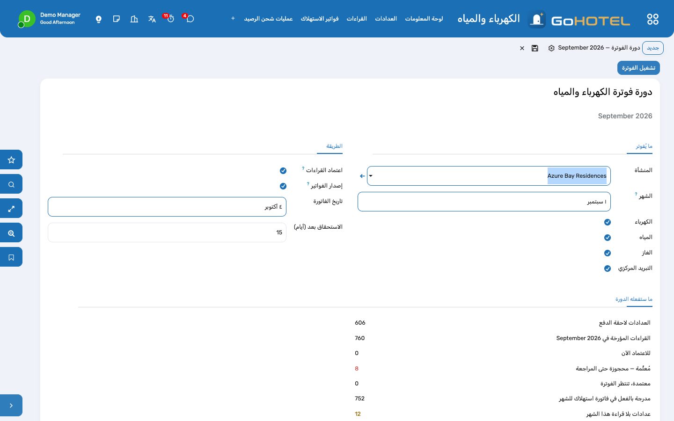Image resolution: width=674 pixels, height=421 pixels.
Task: Toggle the التبريد المركزي checkbox
Action: [608, 269]
